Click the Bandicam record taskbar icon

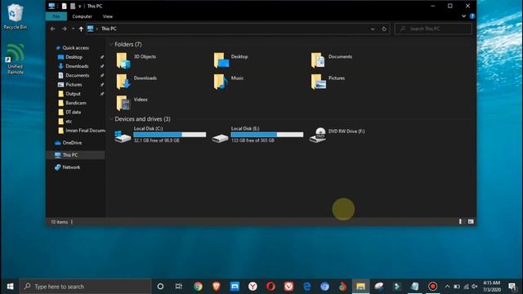coord(432,287)
